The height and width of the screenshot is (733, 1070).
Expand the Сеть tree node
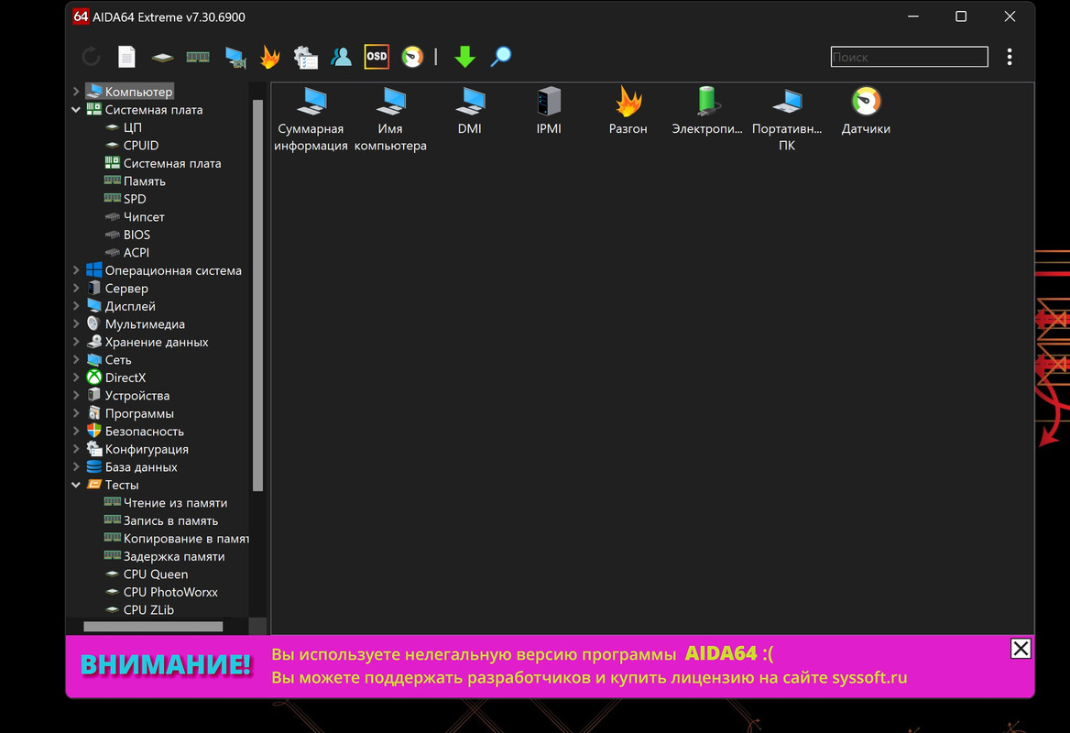click(x=76, y=360)
